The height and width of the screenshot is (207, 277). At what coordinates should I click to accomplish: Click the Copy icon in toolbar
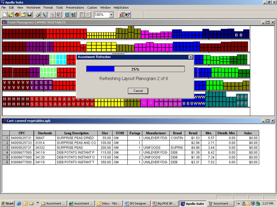point(53,15)
